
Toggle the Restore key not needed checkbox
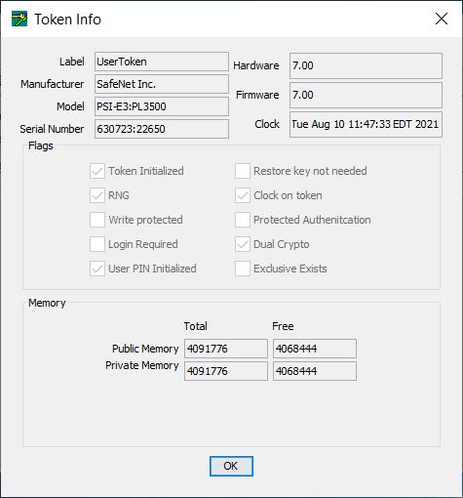coord(243,171)
